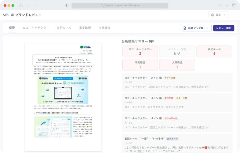Open the browser share icon
This screenshot has width=240, height=153.
(220, 5)
